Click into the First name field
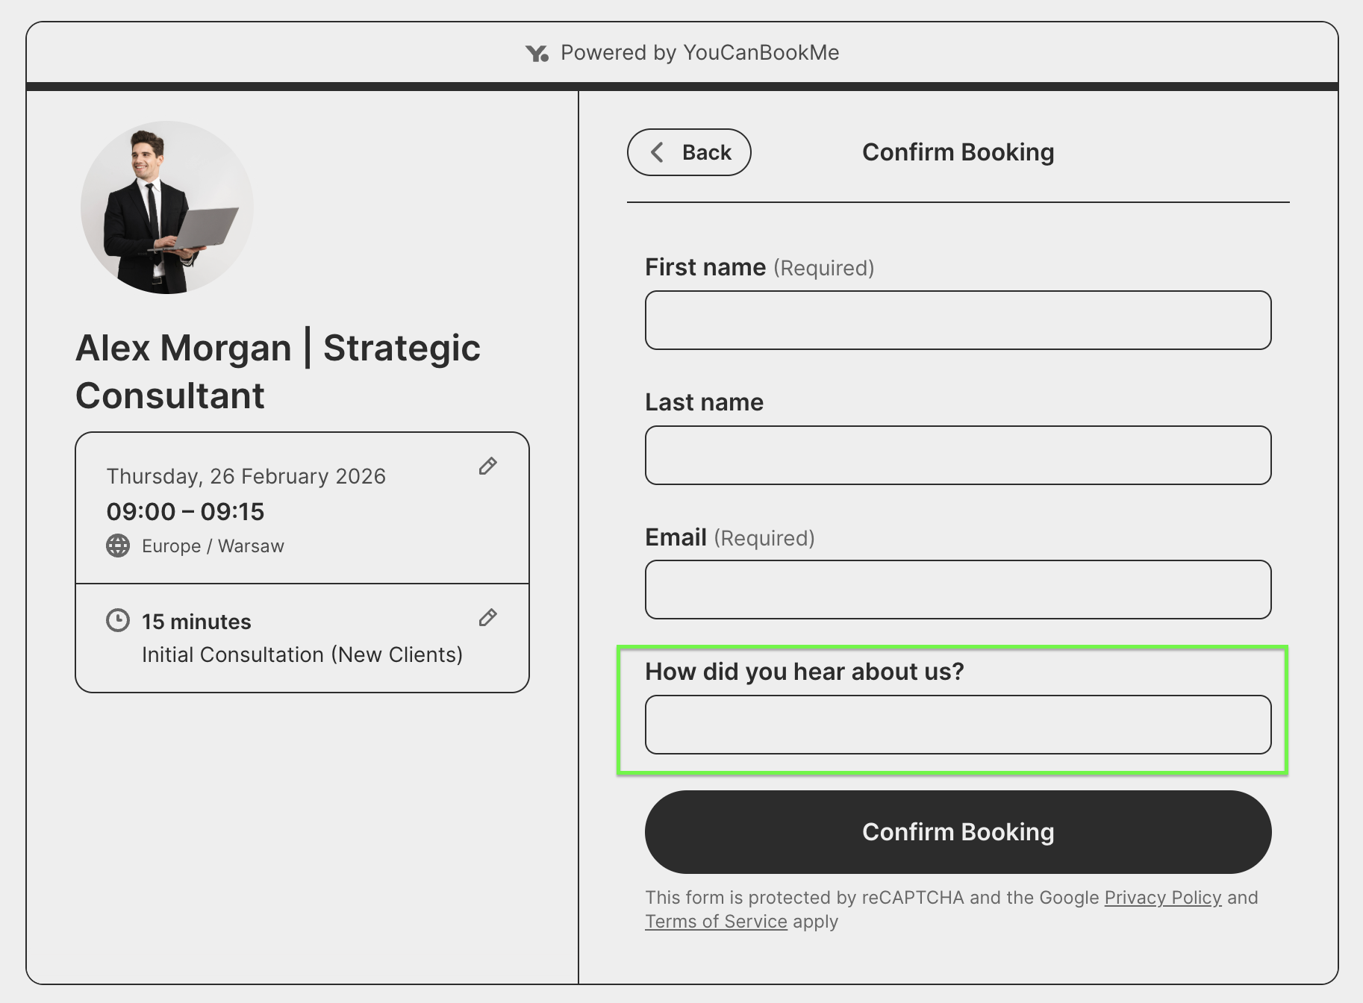Viewport: 1363px width, 1003px height. [958, 320]
